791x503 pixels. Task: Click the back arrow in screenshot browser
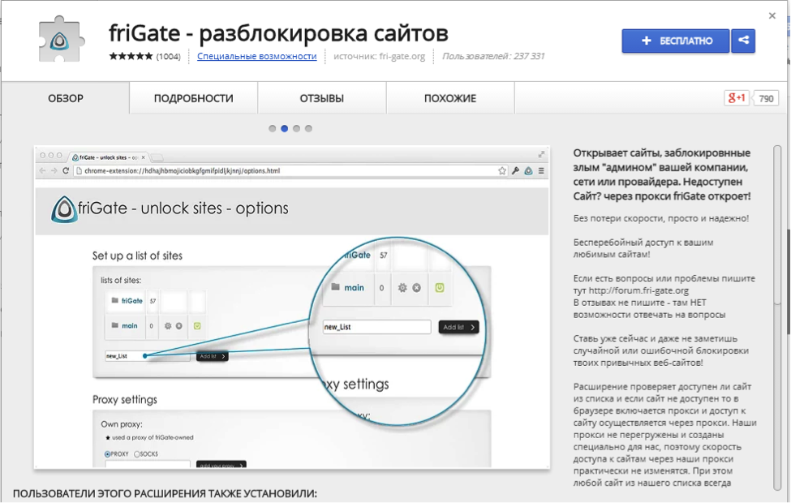pos(42,171)
